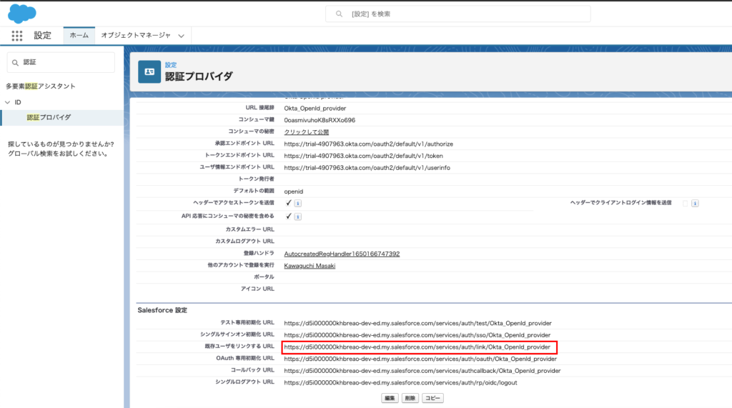Screen dimensions: 732x408
Task: Open the オブジェクトマネージャ tab dropdown arrow
Action: coord(182,36)
